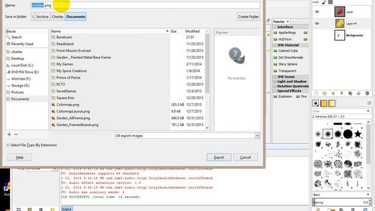This screenshot has width=375, height=211.
Task: Sort files by Modified column header
Action: (195, 31)
